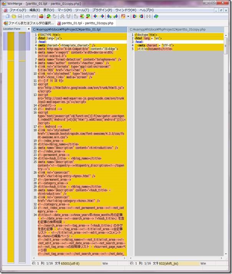
Task: Click the New document toolbar icon
Action: pos(8,17)
